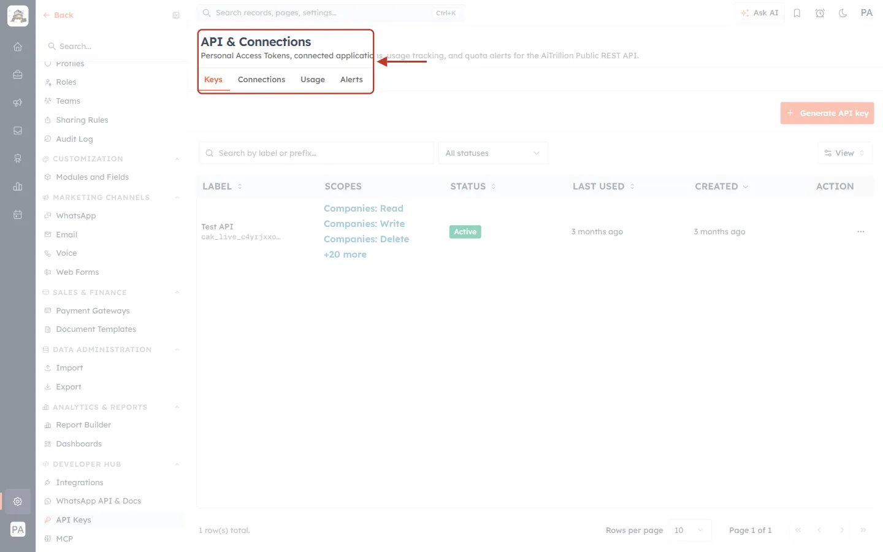883x552 pixels.
Task: Click the app logo at top left
Action: [x=18, y=16]
